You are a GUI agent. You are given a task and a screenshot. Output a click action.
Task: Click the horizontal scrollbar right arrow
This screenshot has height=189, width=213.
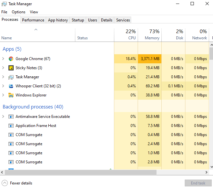(x=207, y=172)
